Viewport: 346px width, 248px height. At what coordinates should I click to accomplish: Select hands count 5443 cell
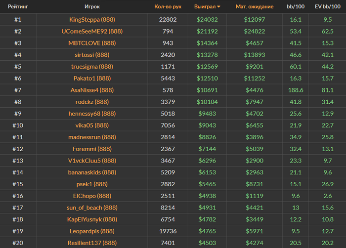168,79
